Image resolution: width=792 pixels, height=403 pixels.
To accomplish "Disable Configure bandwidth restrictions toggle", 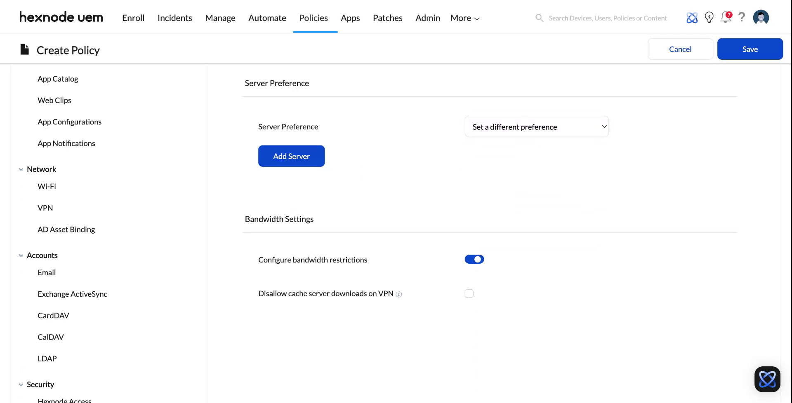I will tap(474, 259).
